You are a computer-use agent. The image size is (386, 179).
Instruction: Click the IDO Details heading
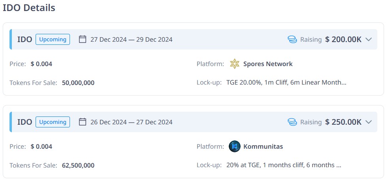(29, 8)
